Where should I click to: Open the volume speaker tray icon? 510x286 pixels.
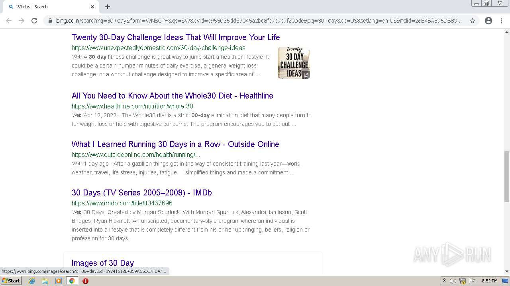pos(453,281)
